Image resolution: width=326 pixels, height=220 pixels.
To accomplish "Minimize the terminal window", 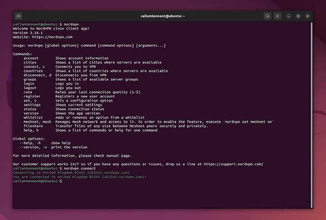I will coord(289,16).
